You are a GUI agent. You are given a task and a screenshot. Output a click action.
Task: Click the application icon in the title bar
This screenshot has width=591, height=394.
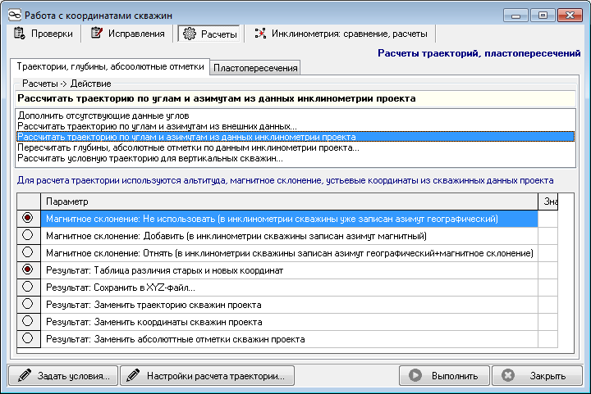tap(14, 15)
